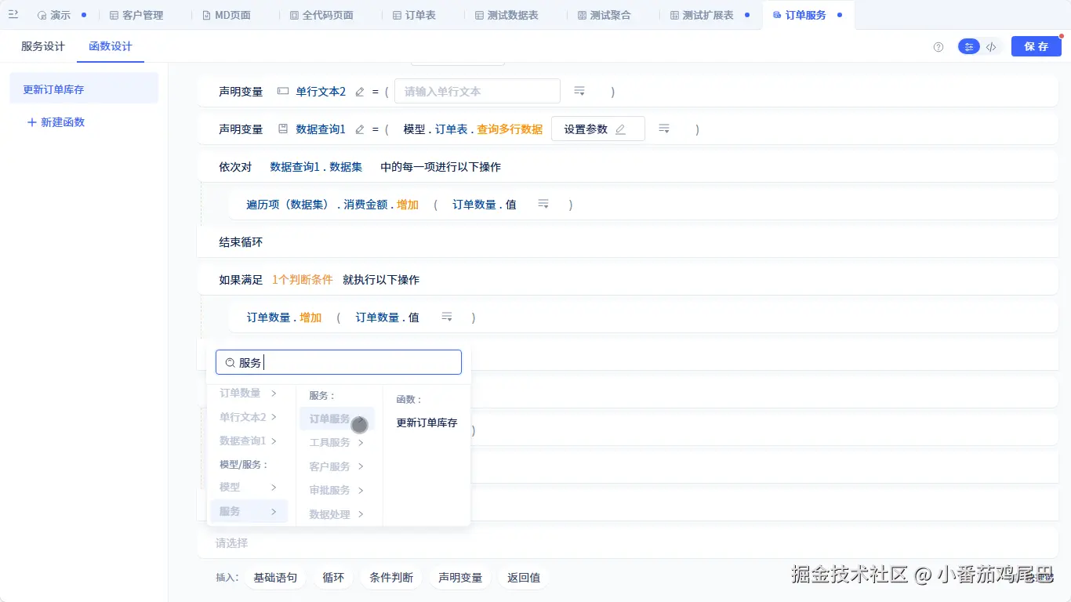Insert a 循环 statement
The width and height of the screenshot is (1071, 602).
coord(333,578)
